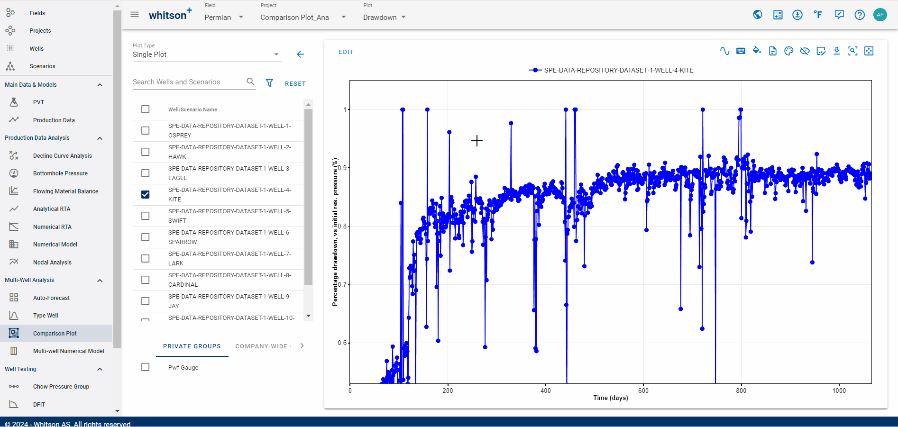Open the color palette icon

(x=789, y=51)
